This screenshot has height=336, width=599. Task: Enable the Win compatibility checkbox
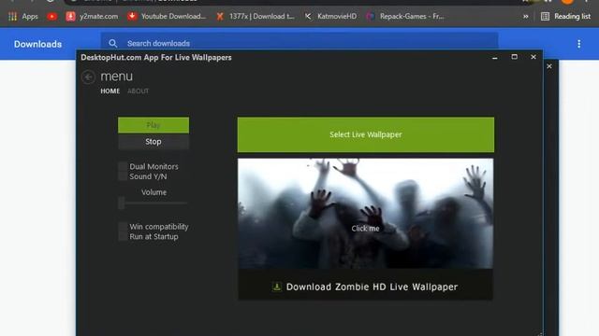123,226
